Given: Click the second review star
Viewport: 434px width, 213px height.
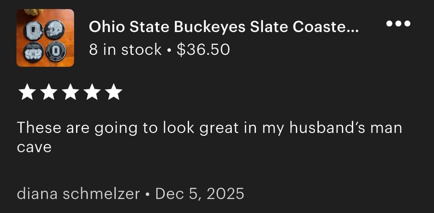Looking at the screenshot, I should [48, 92].
